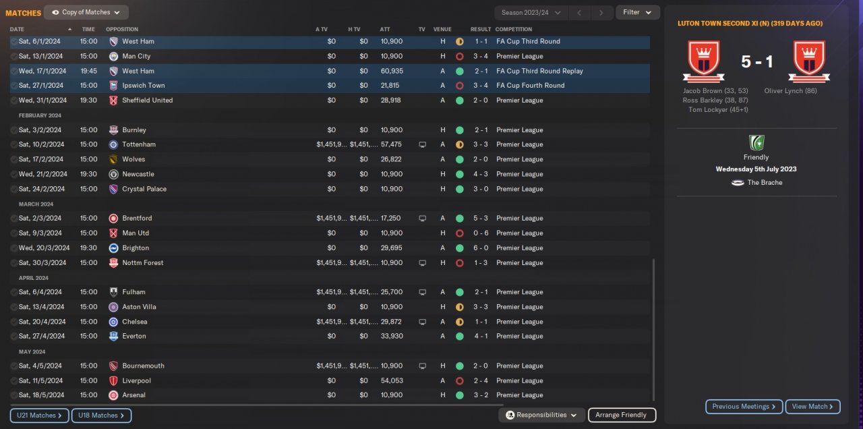Open the Season 2023/24 selector
The image size is (863, 429).
tap(531, 12)
